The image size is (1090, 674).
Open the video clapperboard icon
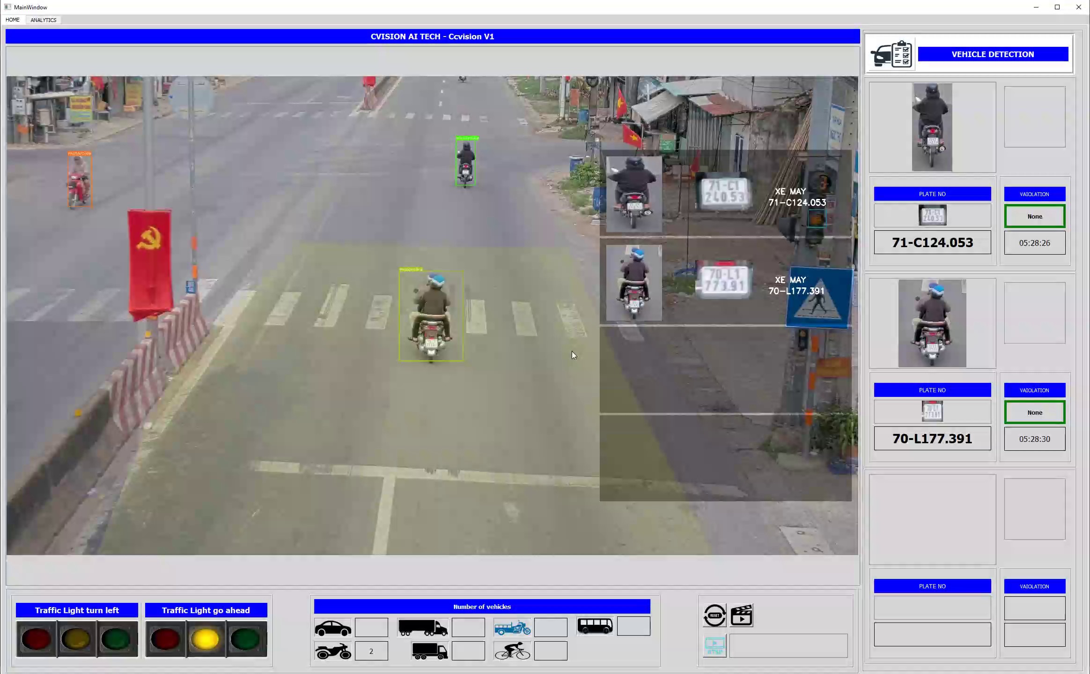742,615
